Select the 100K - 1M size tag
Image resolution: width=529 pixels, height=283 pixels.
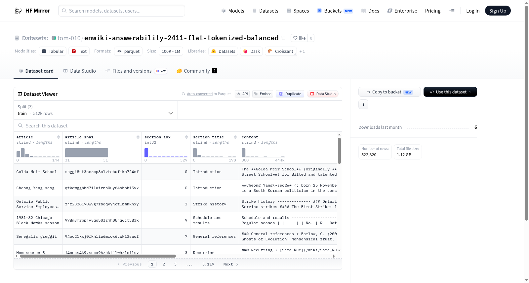[171, 51]
